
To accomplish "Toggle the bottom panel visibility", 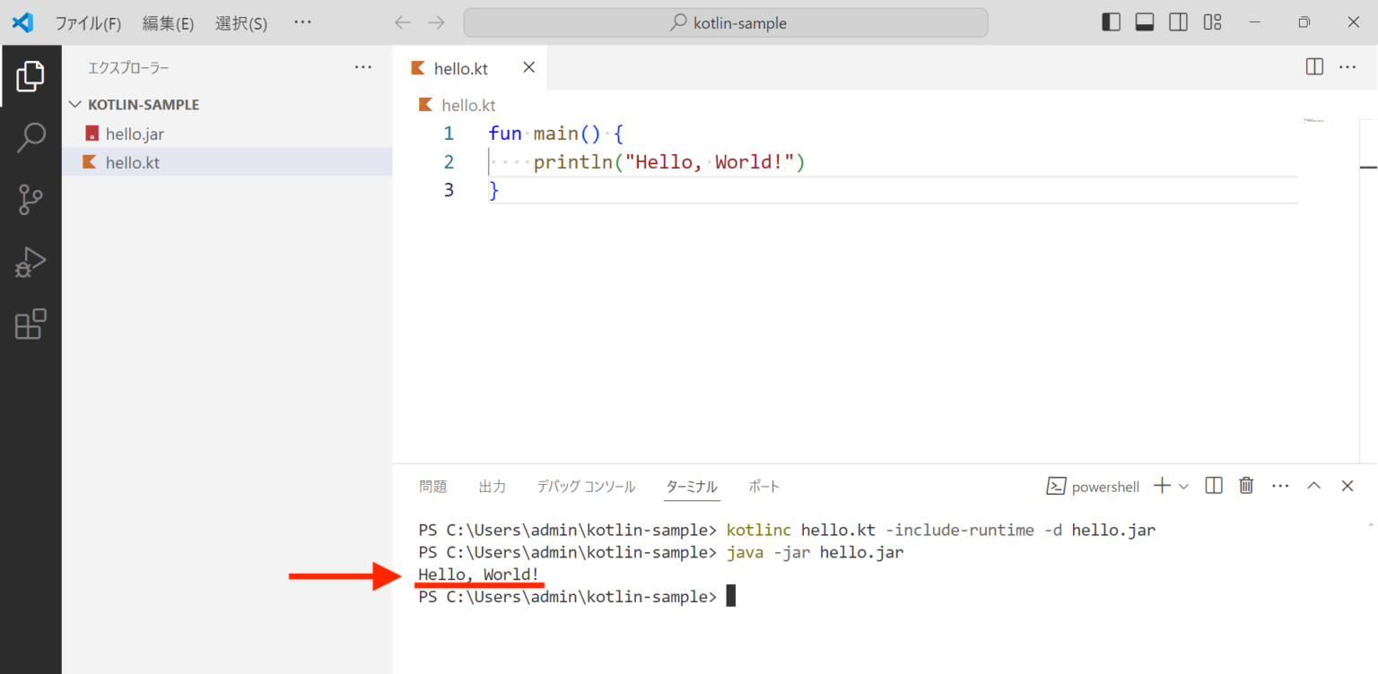I will click(1144, 22).
